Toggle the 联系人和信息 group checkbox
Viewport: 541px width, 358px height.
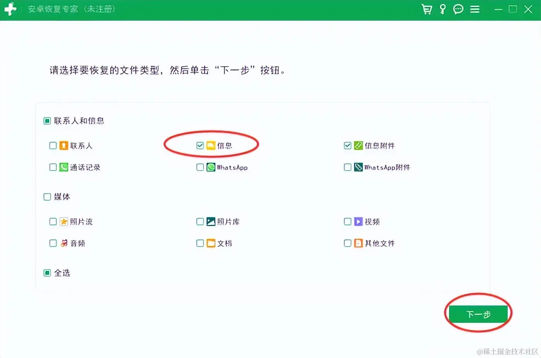[x=47, y=121]
